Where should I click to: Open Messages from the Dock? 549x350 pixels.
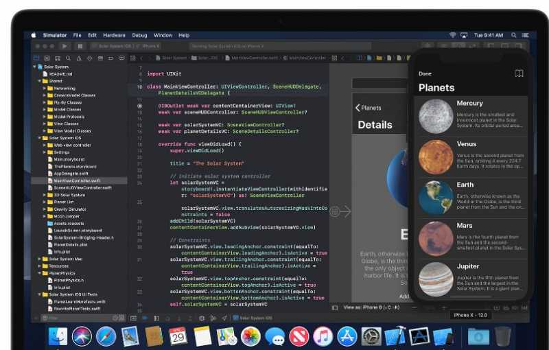[x=274, y=337]
